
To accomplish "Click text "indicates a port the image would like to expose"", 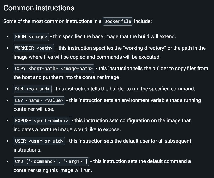I will pyautogui.click(x=67, y=130).
